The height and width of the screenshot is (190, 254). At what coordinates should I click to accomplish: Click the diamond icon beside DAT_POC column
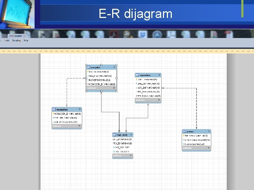point(114,147)
